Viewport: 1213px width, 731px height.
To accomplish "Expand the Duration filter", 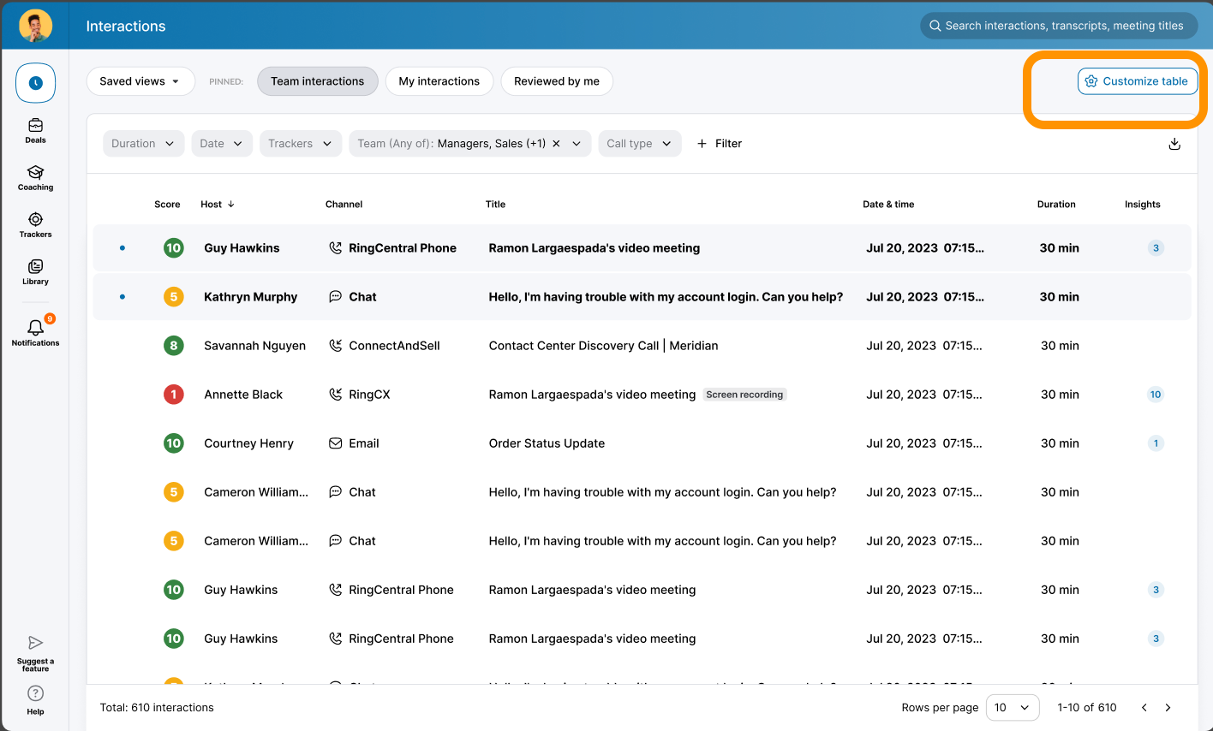I will click(x=143, y=143).
